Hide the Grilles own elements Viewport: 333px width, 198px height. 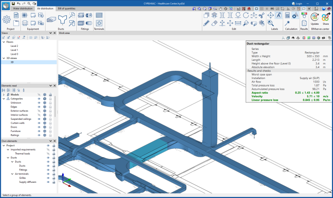[48, 178]
